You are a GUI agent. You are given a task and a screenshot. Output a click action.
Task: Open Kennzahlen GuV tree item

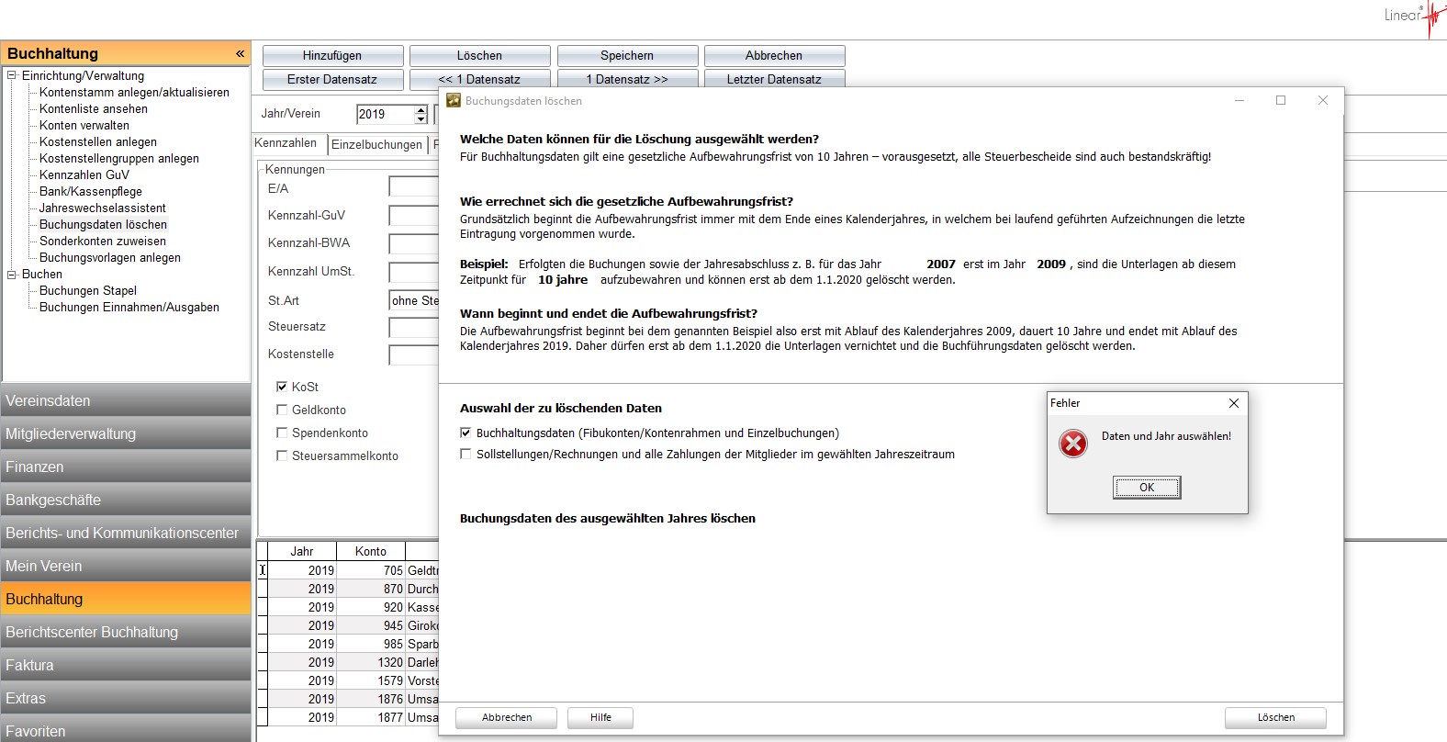tap(84, 174)
